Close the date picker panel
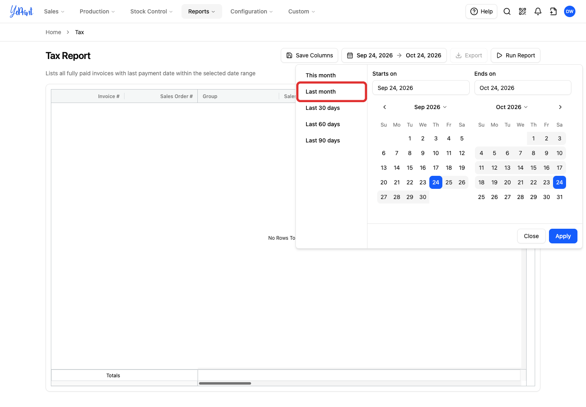The image size is (586, 407). [x=531, y=236]
